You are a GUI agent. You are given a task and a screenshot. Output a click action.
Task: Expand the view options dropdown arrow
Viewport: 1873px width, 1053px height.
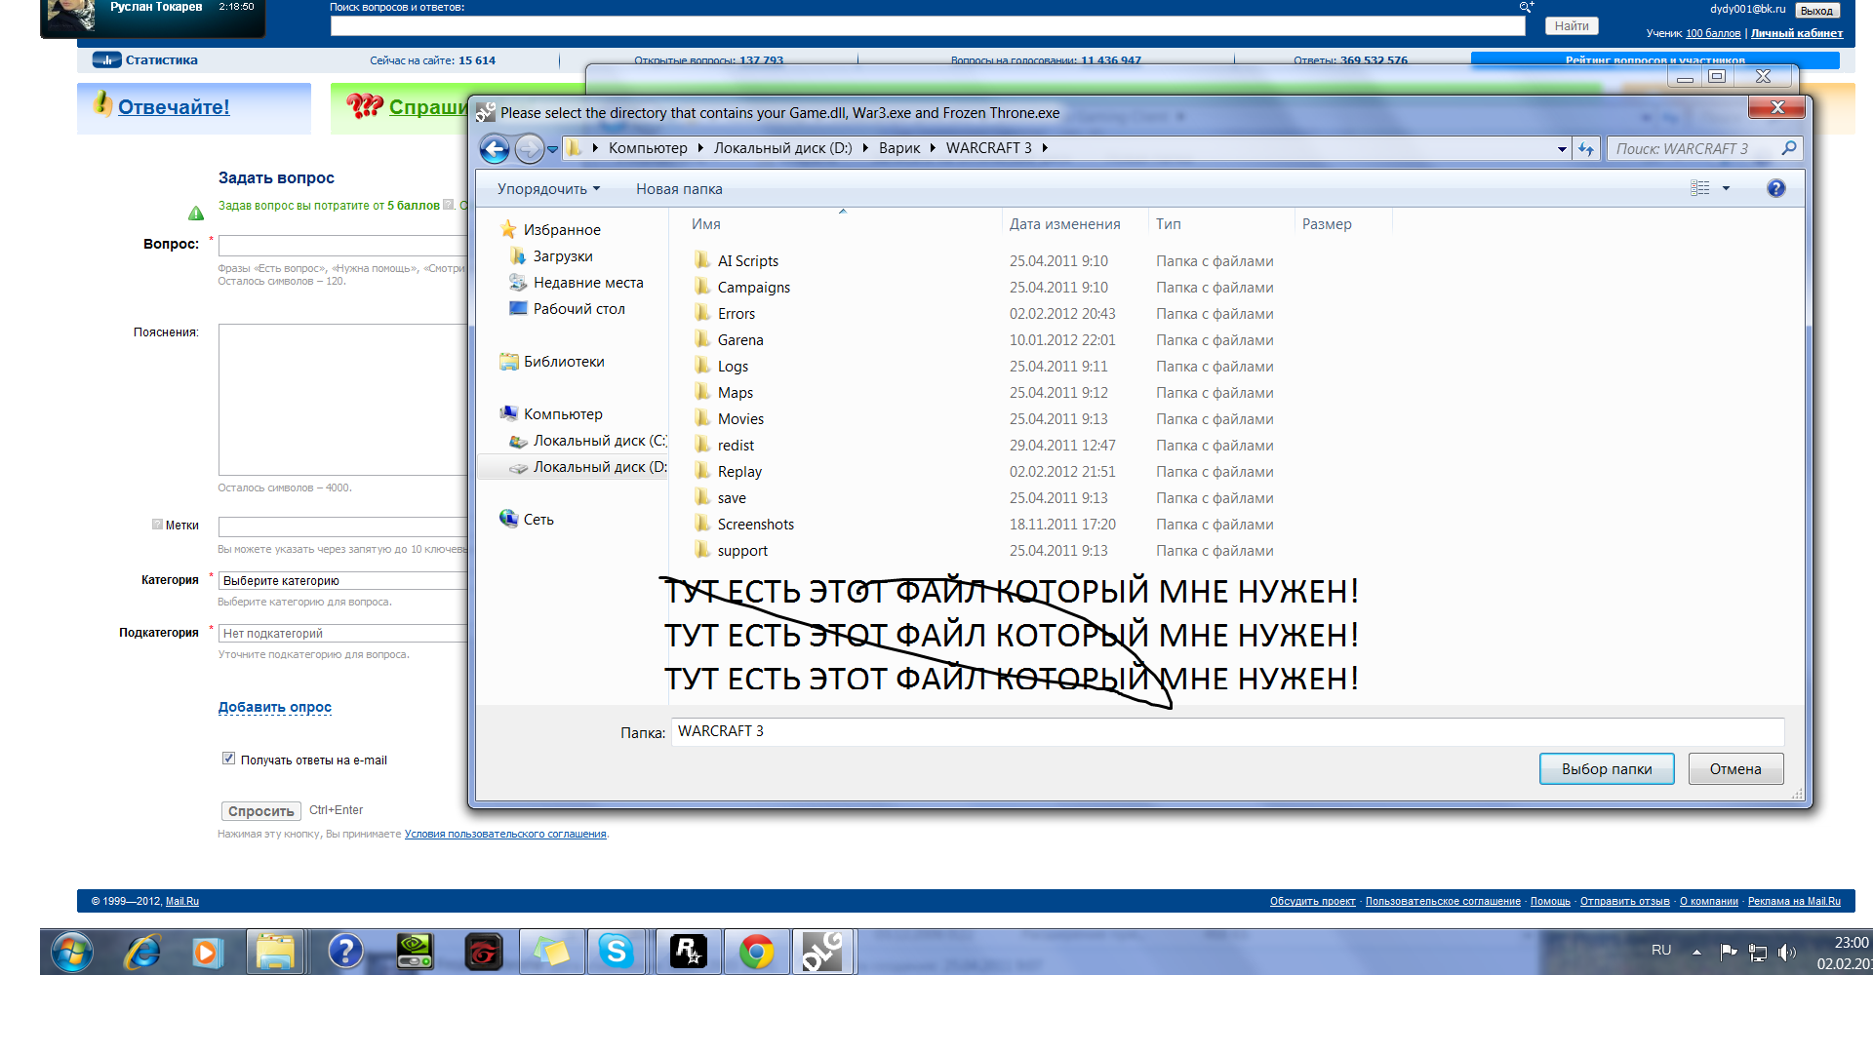[1726, 188]
